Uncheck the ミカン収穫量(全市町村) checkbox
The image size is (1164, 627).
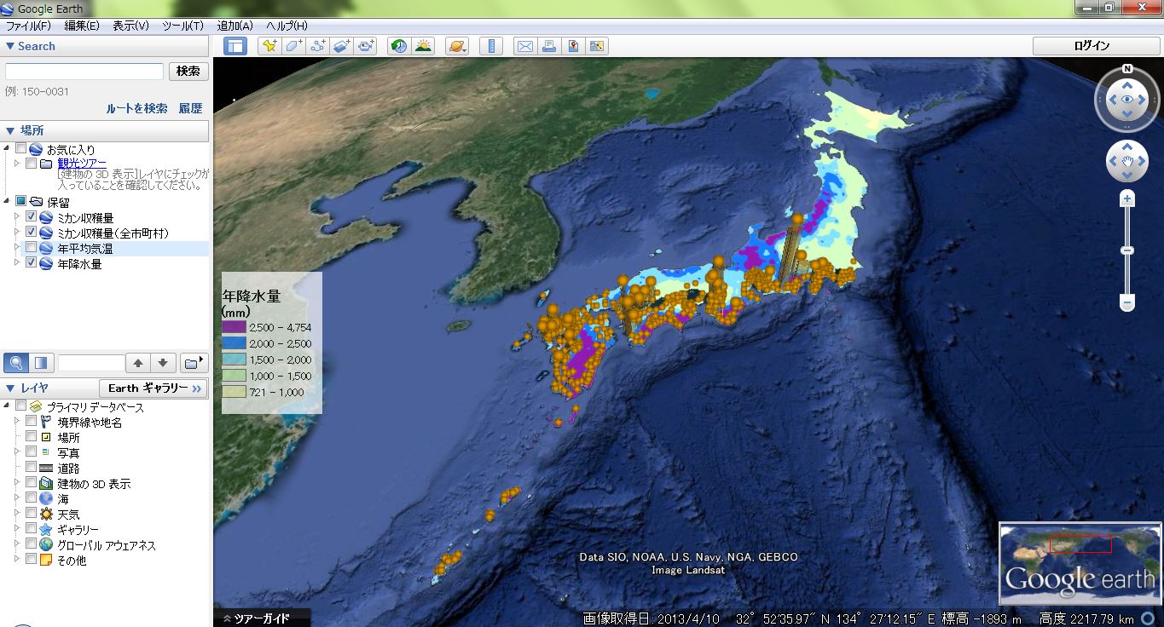[31, 233]
